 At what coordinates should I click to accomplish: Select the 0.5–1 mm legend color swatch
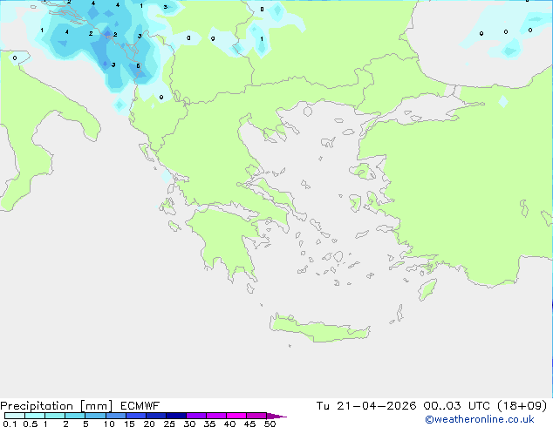coord(35,416)
